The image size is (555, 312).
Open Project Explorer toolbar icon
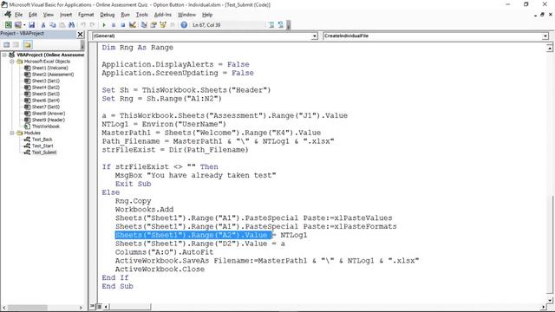pos(144,25)
